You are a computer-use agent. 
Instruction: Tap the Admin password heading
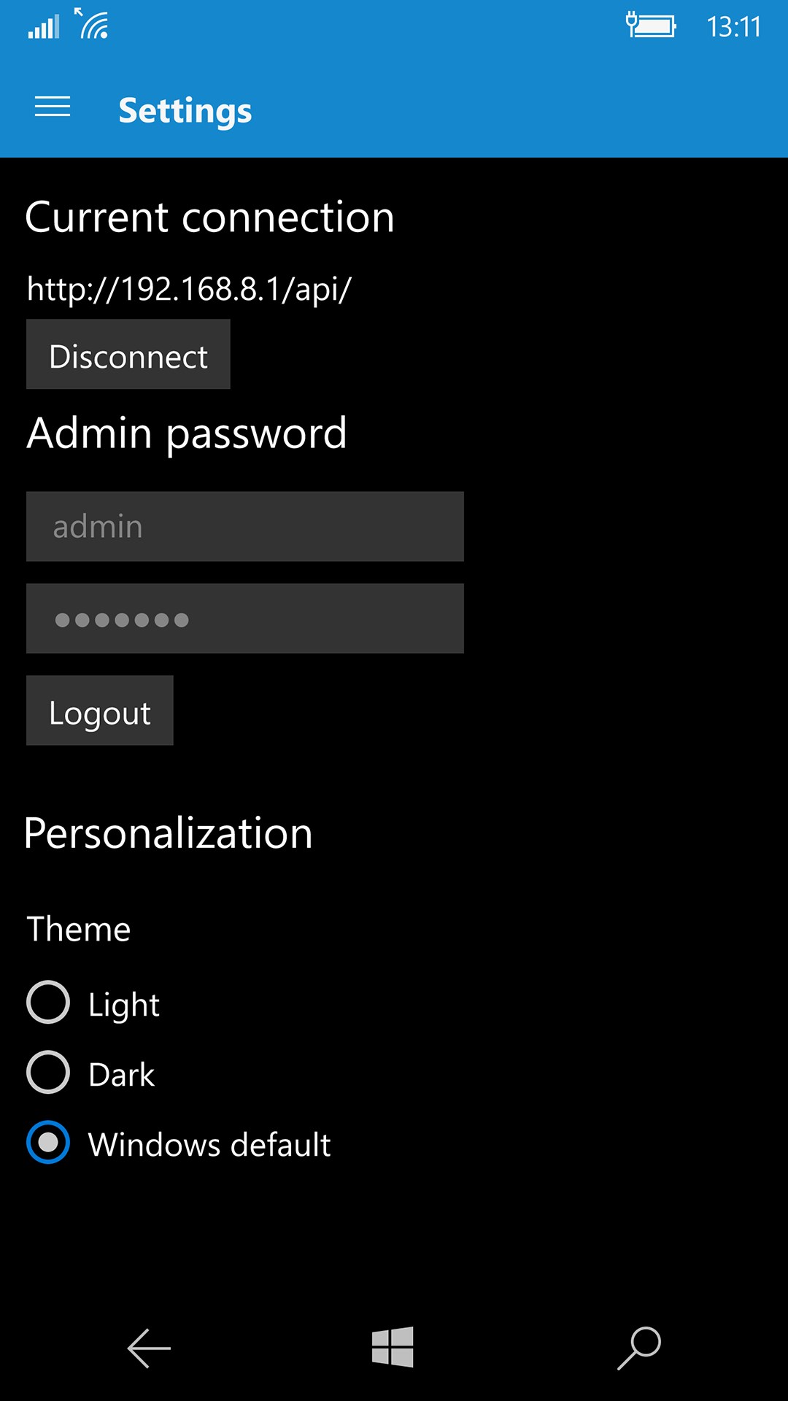click(187, 433)
